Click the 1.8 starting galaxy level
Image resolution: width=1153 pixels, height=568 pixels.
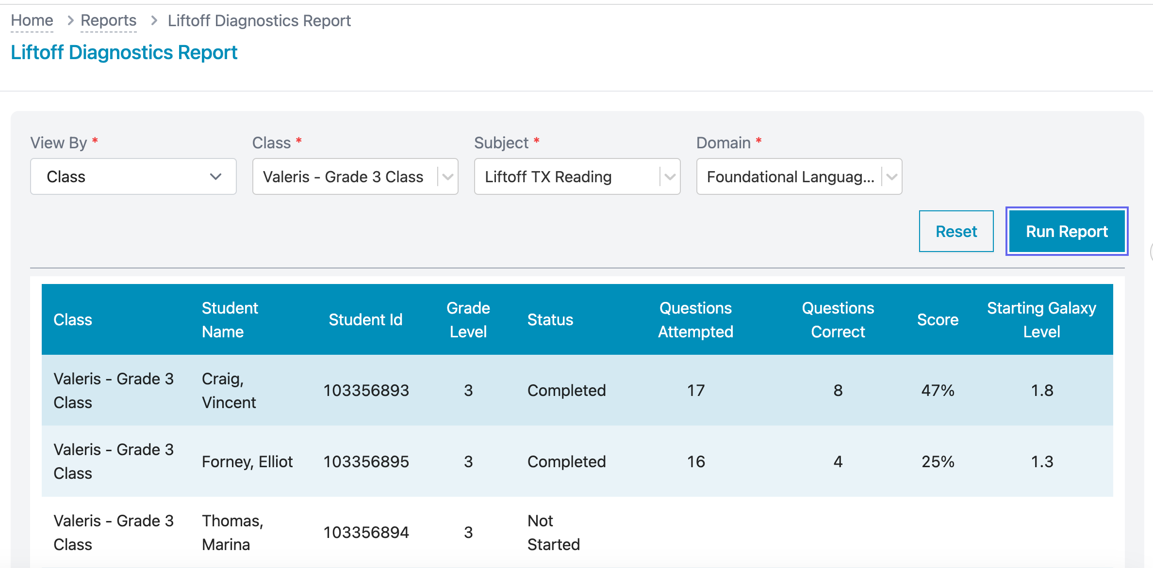[x=1042, y=391]
